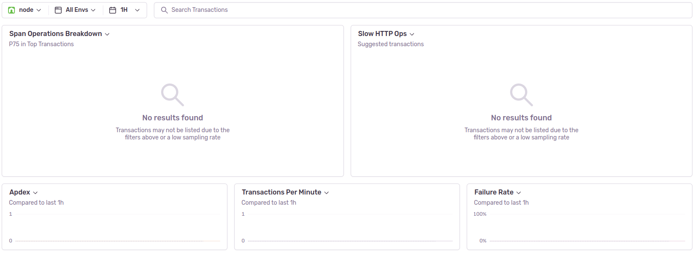Image resolution: width=695 pixels, height=253 pixels.
Task: Open the Transactions Per Minute dropdown
Action: [x=326, y=192]
